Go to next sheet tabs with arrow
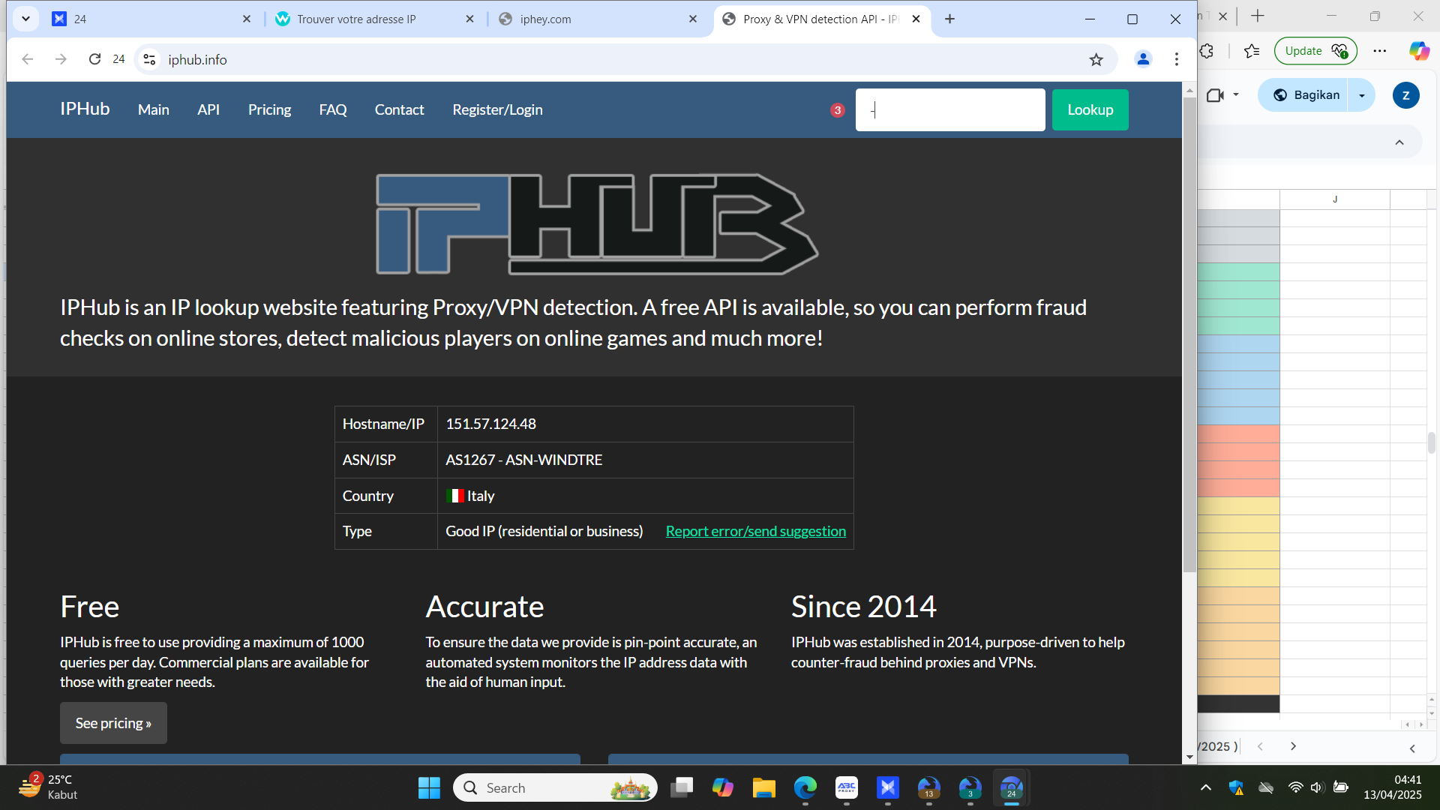The width and height of the screenshot is (1440, 810). pos(1293,746)
